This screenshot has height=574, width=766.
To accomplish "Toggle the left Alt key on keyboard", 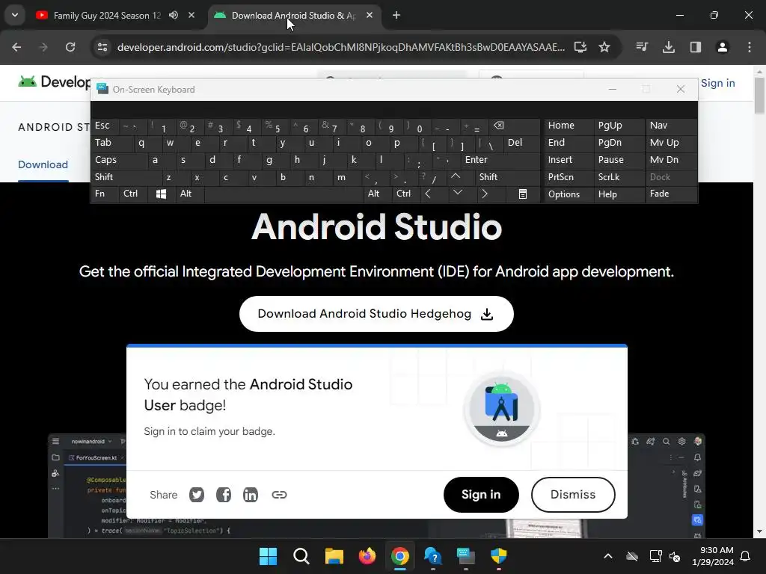I will (x=189, y=194).
